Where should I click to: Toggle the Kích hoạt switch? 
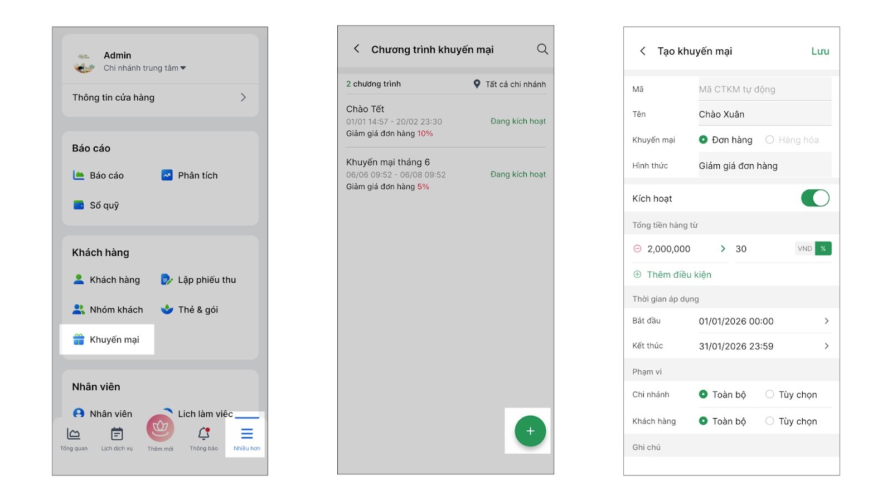pyautogui.click(x=815, y=198)
